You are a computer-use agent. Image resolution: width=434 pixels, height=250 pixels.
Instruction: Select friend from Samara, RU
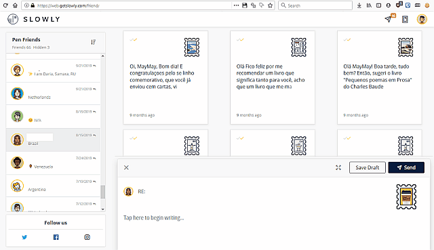(53, 70)
